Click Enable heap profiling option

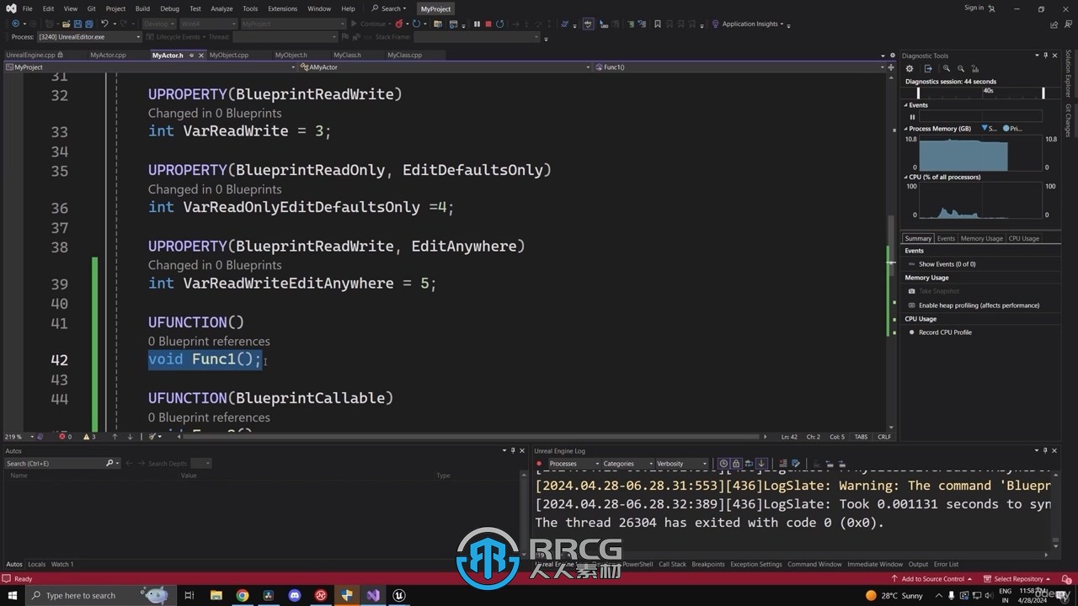tap(979, 306)
